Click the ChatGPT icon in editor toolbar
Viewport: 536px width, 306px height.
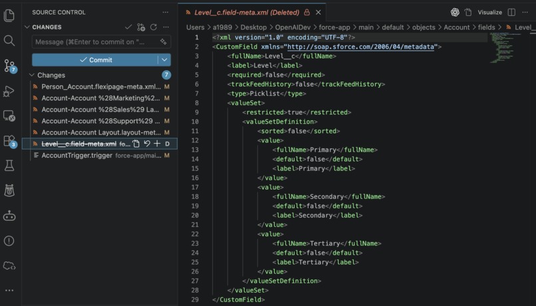(x=455, y=13)
